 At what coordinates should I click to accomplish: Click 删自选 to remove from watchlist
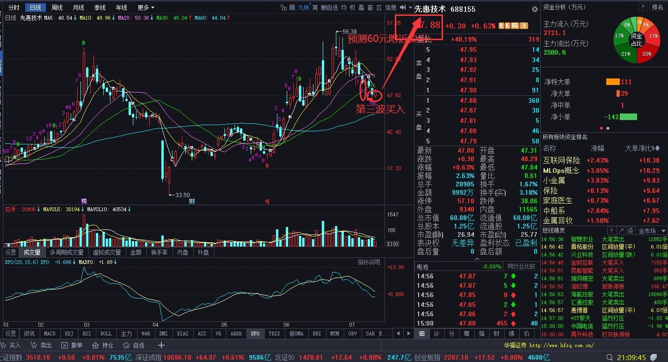point(329,7)
